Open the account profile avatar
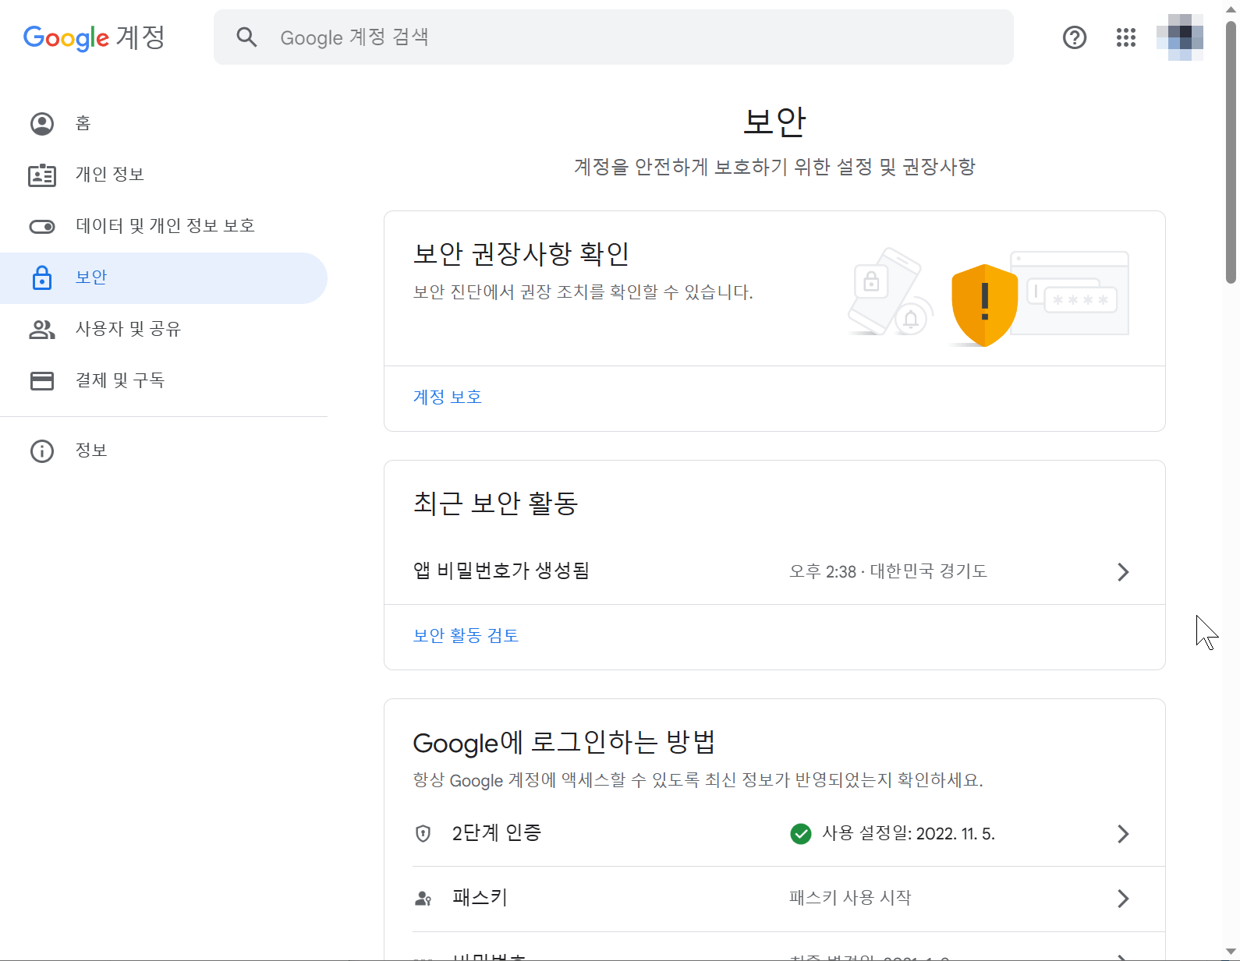Viewport: 1240px width, 961px height. (1180, 37)
